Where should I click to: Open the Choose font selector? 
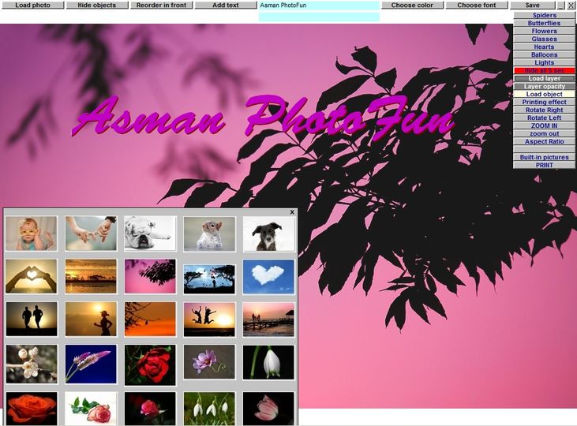[x=476, y=6]
